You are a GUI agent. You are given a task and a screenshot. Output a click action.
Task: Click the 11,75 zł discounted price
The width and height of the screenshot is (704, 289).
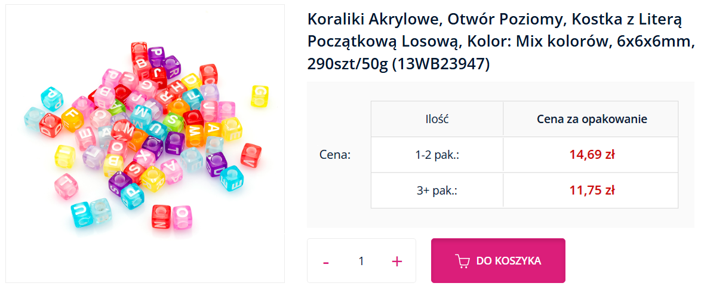coord(592,190)
